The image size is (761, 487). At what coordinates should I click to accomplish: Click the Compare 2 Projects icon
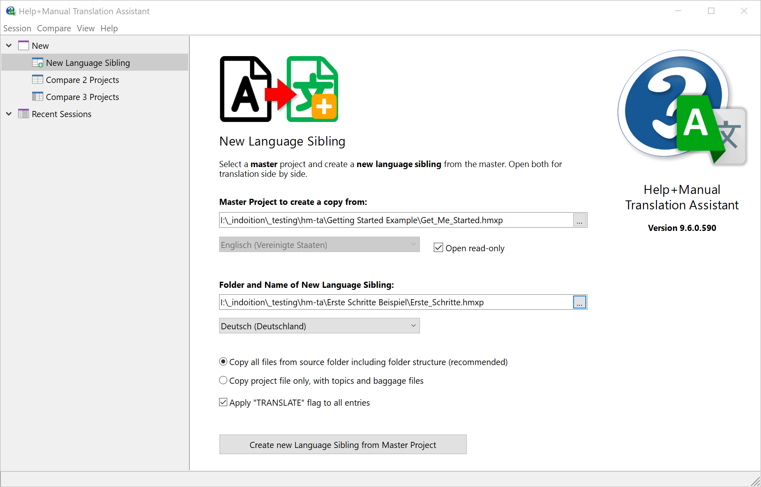[x=37, y=80]
